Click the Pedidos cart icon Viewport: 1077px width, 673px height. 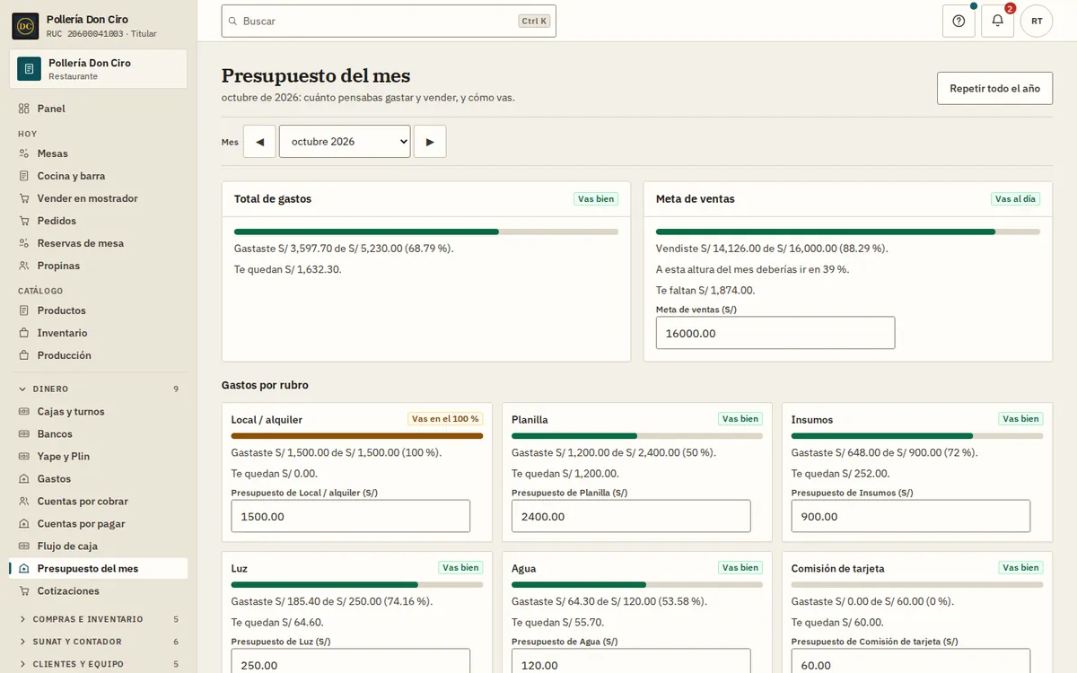coord(24,221)
